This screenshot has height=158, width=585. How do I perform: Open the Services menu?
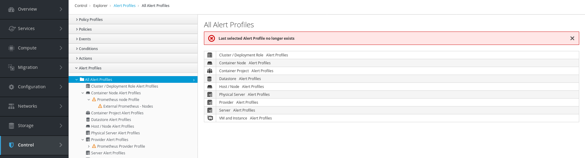tap(34, 29)
